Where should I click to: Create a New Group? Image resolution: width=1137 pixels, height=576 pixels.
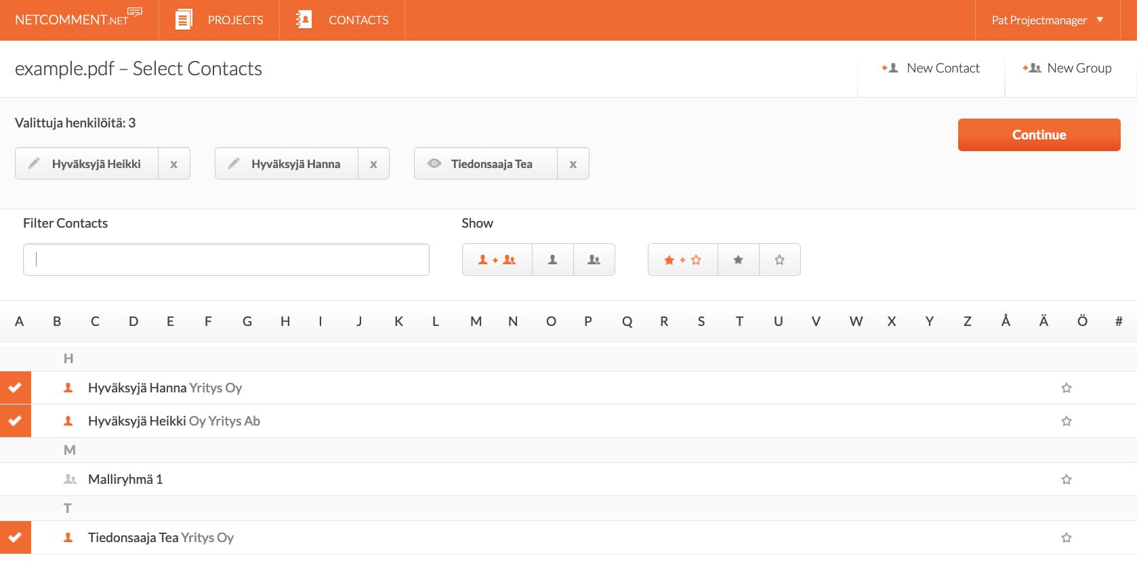click(x=1067, y=68)
